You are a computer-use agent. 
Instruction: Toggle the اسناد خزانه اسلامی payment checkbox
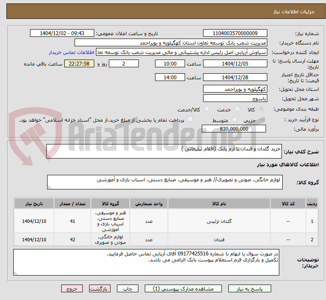coord(190,119)
